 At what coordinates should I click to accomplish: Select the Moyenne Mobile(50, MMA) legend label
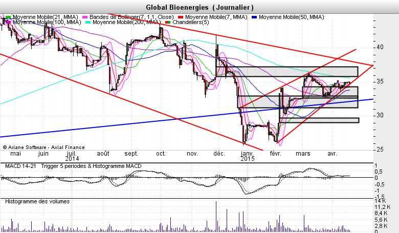(x=292, y=17)
